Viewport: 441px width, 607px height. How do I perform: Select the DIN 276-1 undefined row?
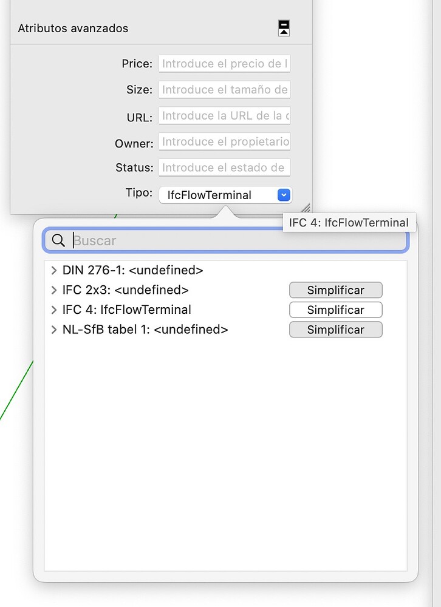(x=225, y=270)
